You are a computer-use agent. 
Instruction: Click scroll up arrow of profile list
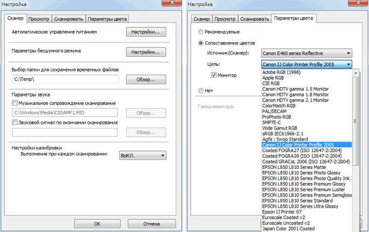click(x=356, y=73)
